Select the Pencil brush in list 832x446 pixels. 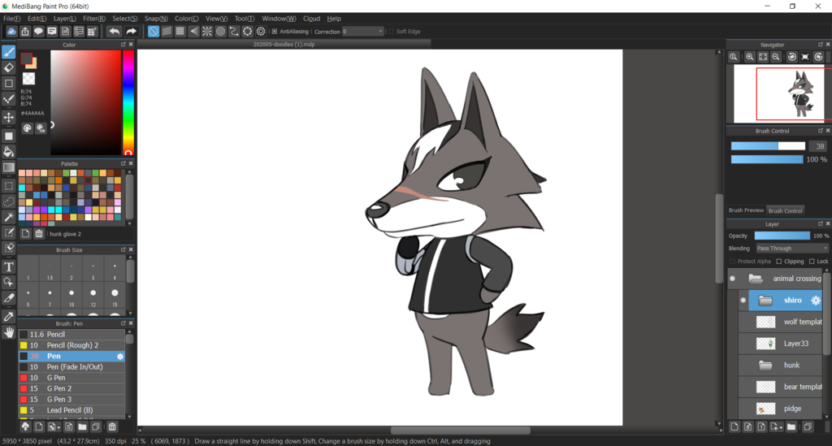pyautogui.click(x=71, y=334)
